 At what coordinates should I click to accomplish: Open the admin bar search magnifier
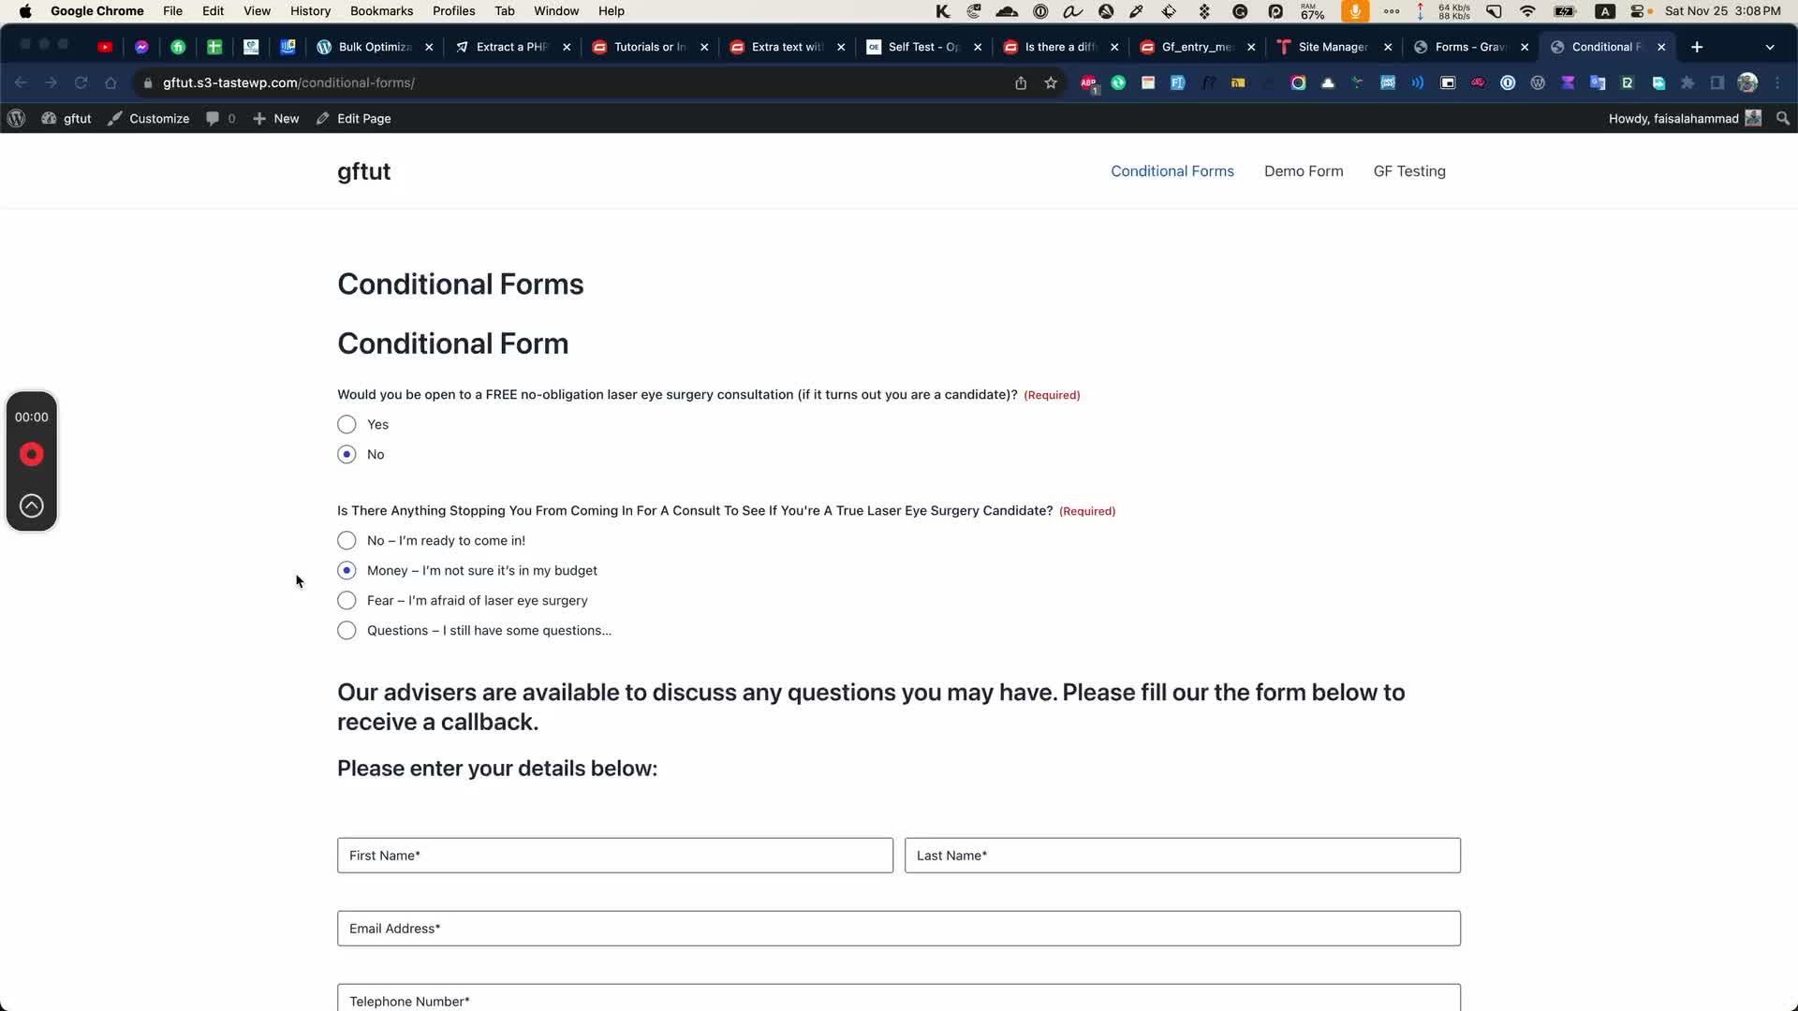(x=1783, y=119)
